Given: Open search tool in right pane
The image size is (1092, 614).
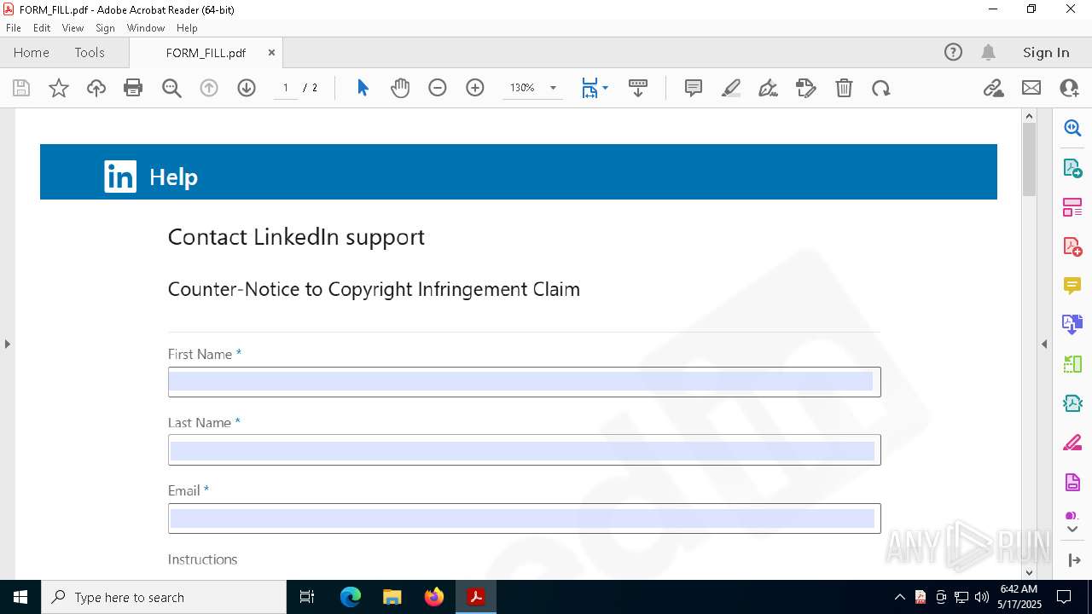Looking at the screenshot, I should point(1072,128).
